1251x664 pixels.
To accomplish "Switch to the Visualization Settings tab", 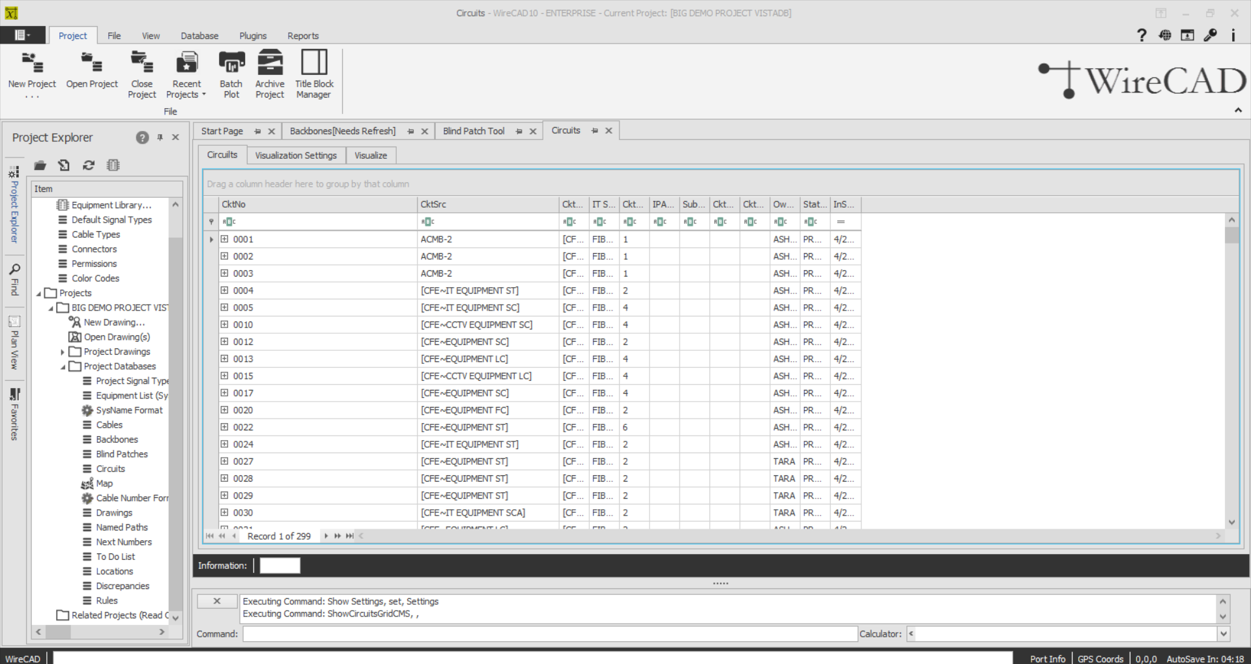I will pos(296,156).
